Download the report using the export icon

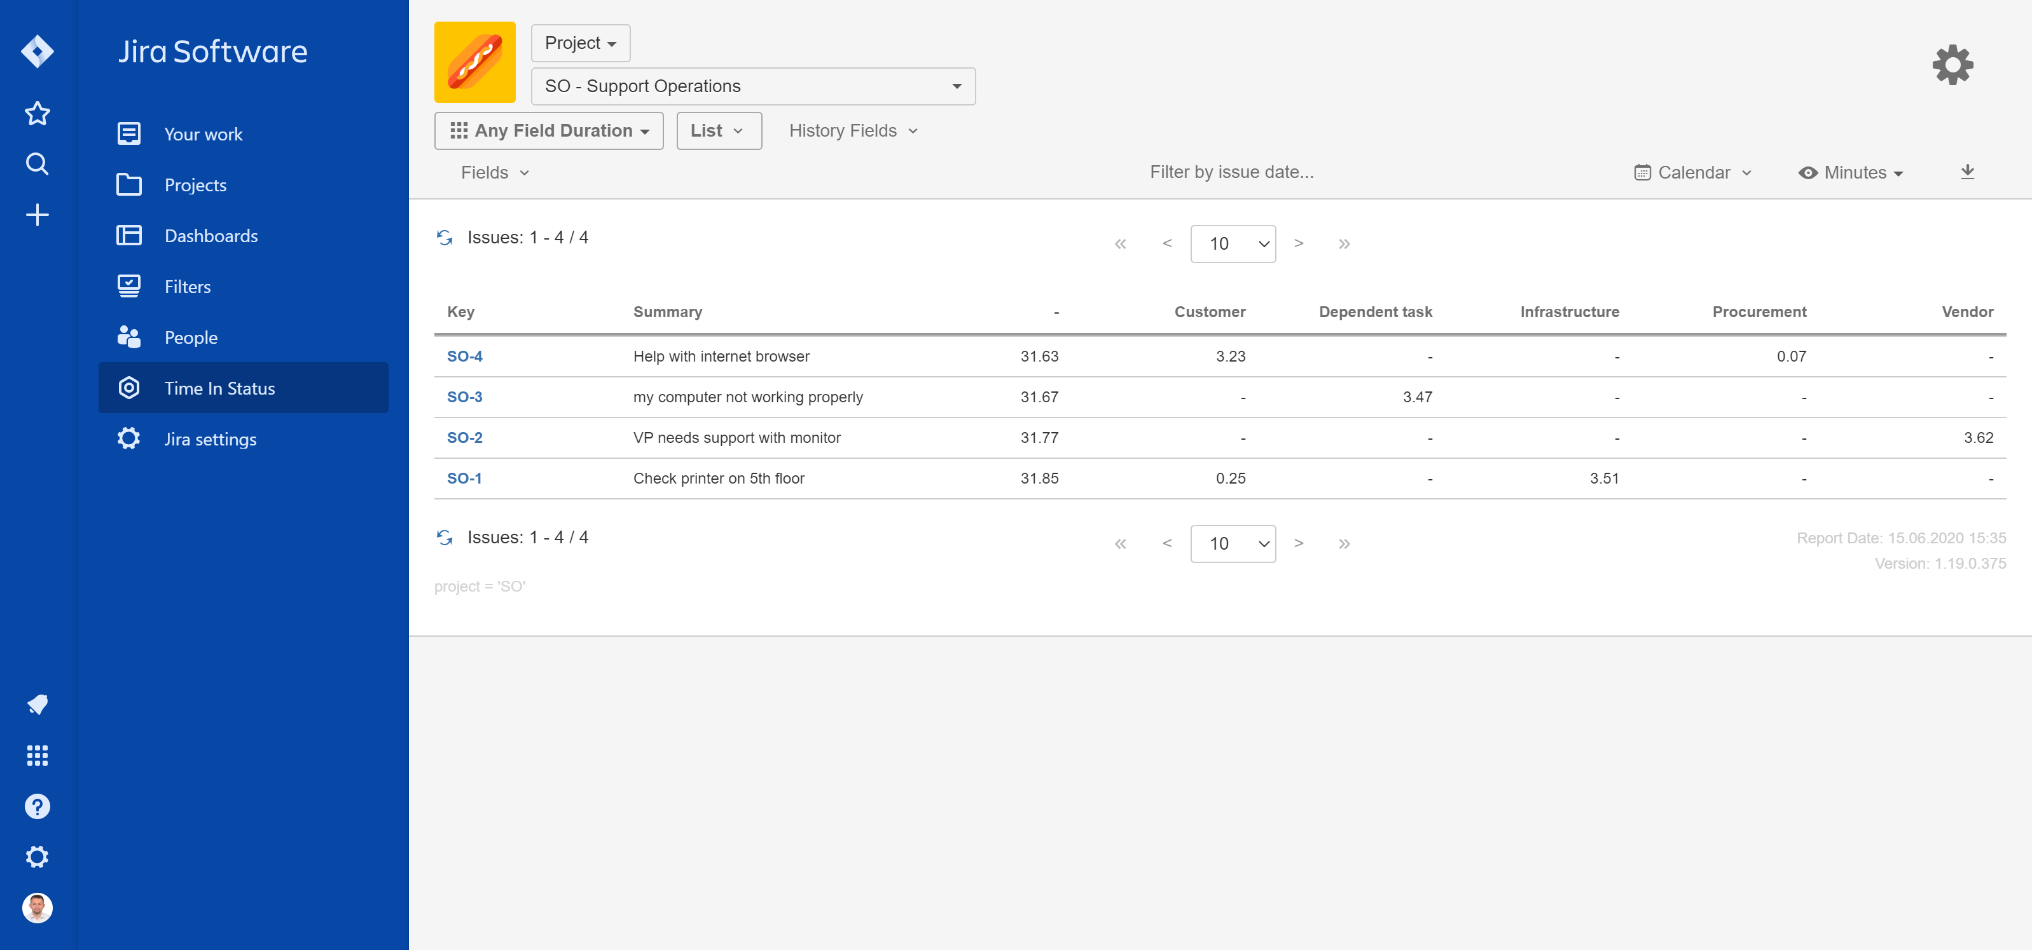point(1968,172)
